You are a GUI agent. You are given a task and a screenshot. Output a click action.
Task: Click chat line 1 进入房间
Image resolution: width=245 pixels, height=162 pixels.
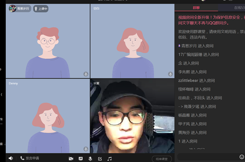(x=188, y=141)
